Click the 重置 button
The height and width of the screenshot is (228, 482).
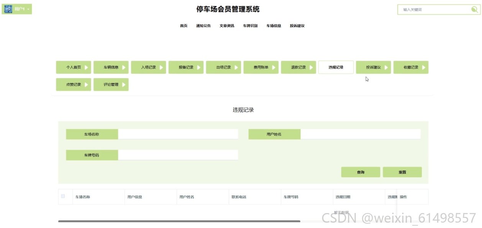click(x=402, y=172)
